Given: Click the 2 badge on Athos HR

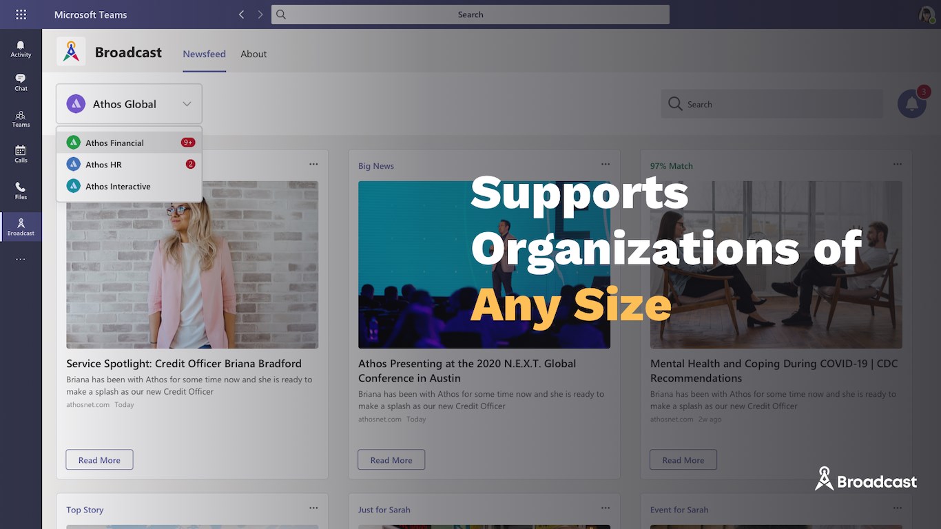Looking at the screenshot, I should 191,164.
